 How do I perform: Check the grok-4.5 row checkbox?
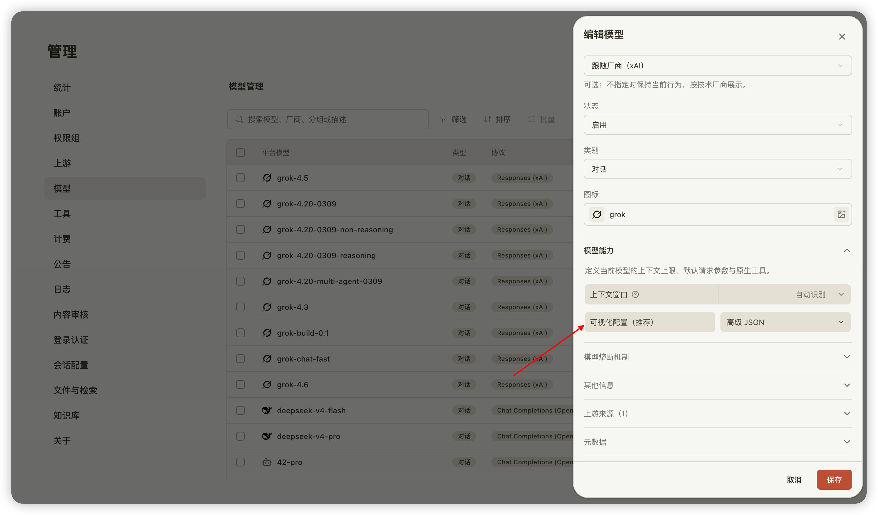pyautogui.click(x=240, y=178)
